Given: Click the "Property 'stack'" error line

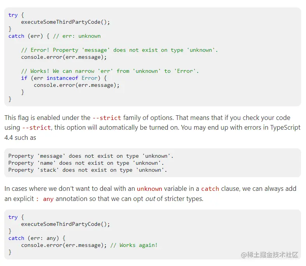Looking at the screenshot, I should point(88,170).
